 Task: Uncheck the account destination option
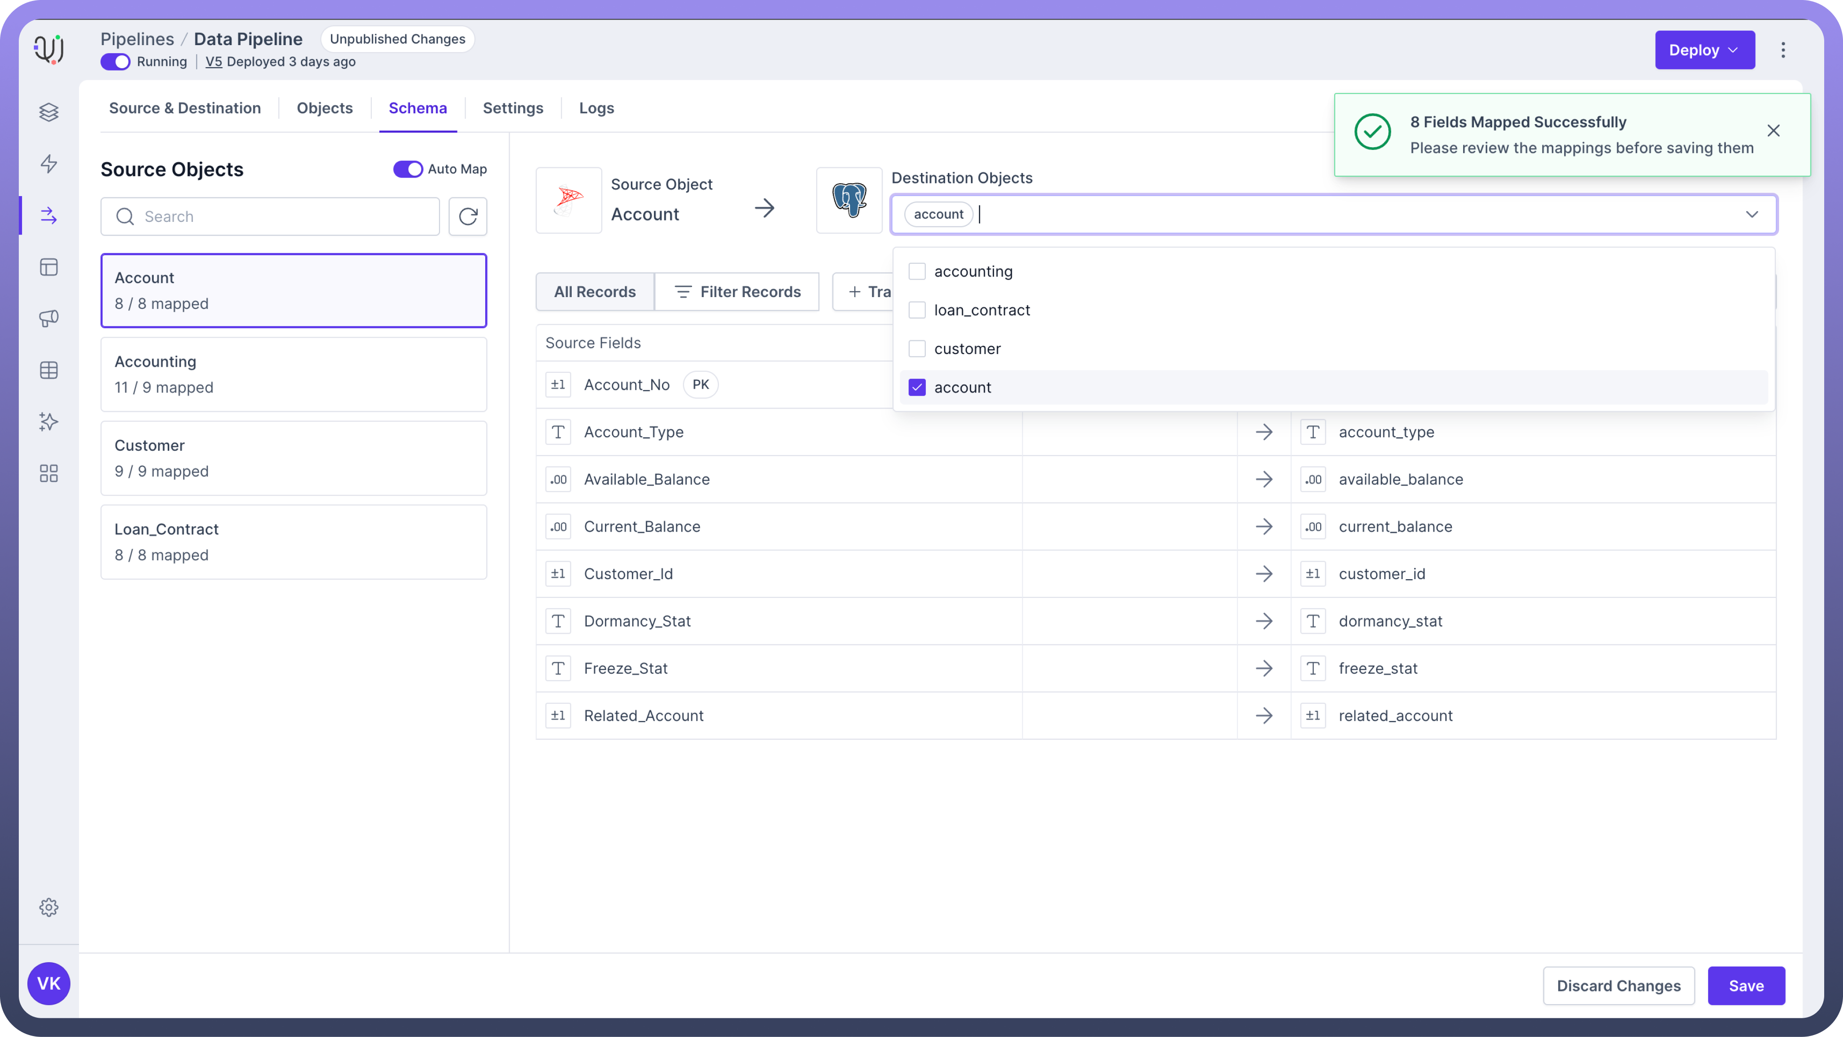(916, 388)
